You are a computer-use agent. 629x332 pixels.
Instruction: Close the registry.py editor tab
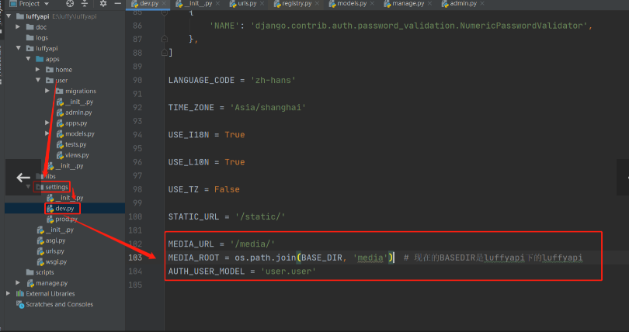coord(317,4)
